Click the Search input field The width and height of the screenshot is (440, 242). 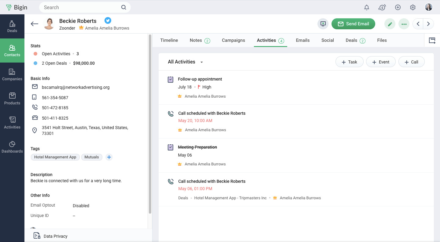[81, 7]
